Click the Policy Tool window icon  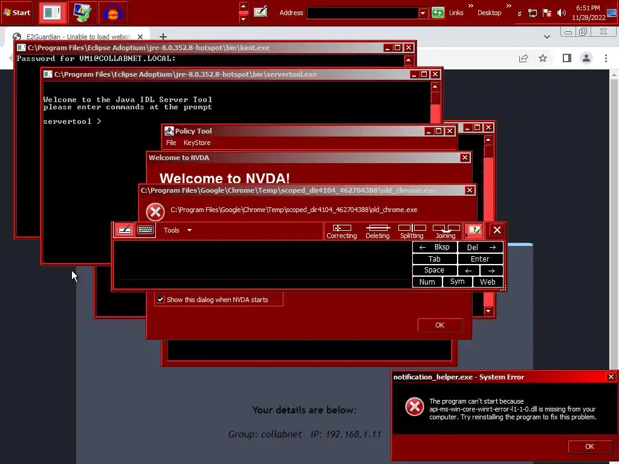(x=169, y=131)
